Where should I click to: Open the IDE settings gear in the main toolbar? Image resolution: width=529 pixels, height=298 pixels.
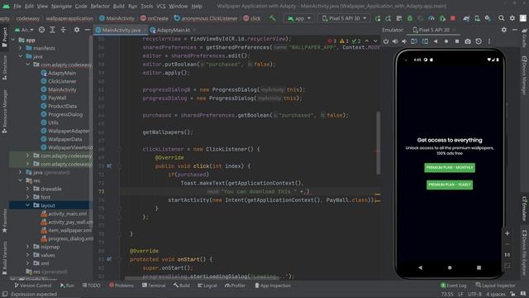[512, 18]
